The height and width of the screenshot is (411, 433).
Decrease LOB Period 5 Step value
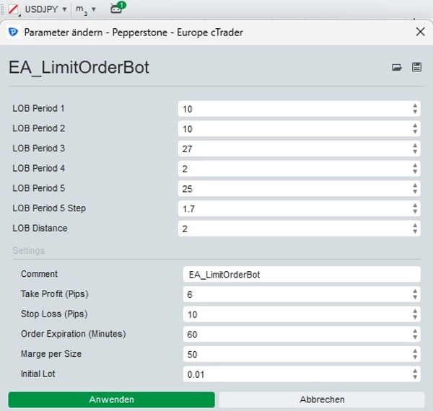415,211
